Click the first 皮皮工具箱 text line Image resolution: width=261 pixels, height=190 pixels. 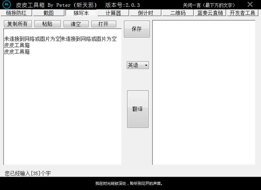[17, 45]
